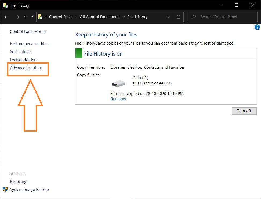Click the File History address bar icon
Screen dimensions: 261x199
pos(40,17)
